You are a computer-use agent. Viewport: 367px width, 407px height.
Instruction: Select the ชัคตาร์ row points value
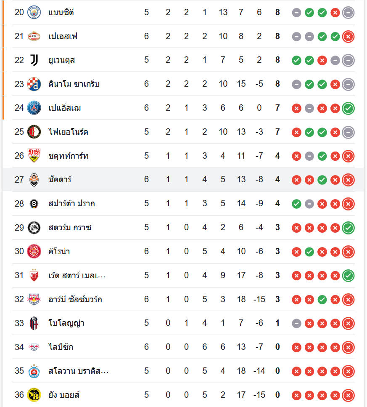[277, 180]
